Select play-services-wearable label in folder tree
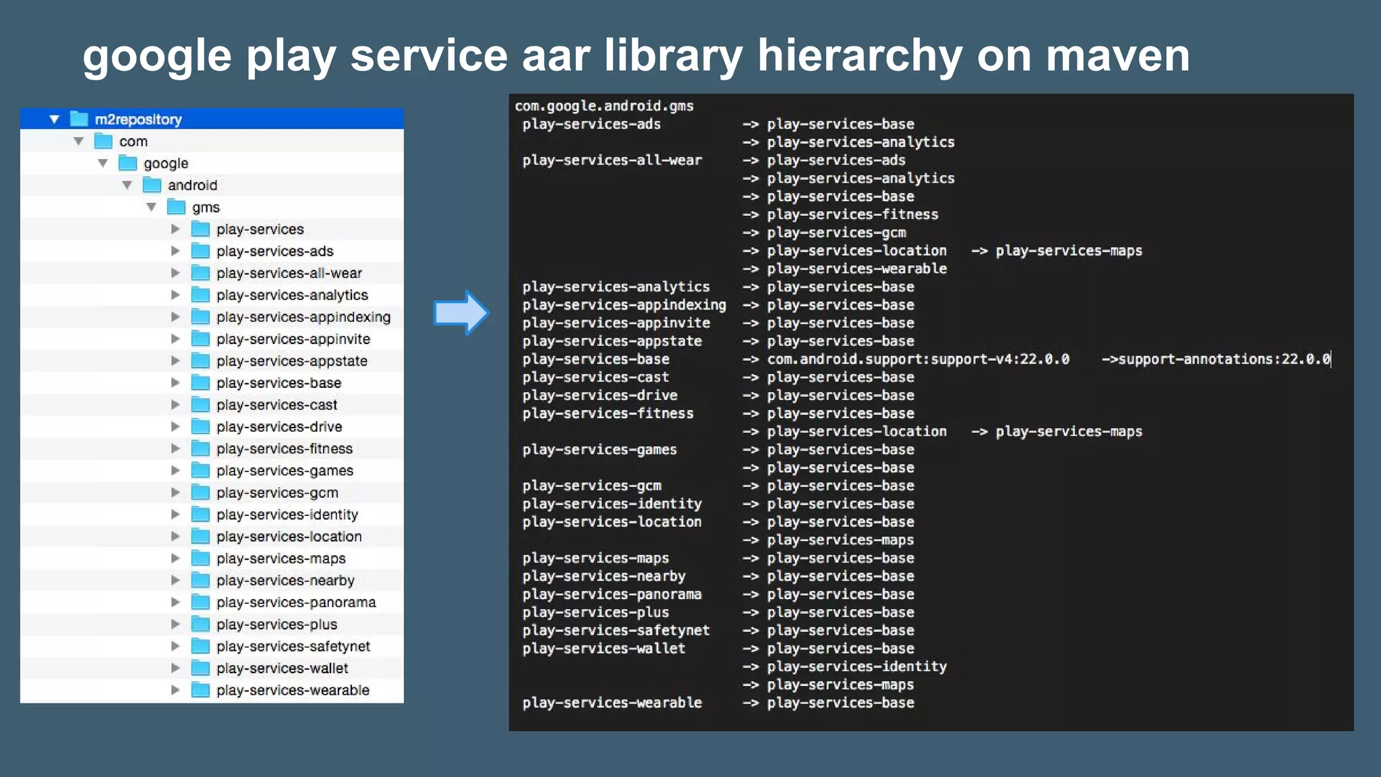Viewport: 1381px width, 777px height. click(293, 690)
